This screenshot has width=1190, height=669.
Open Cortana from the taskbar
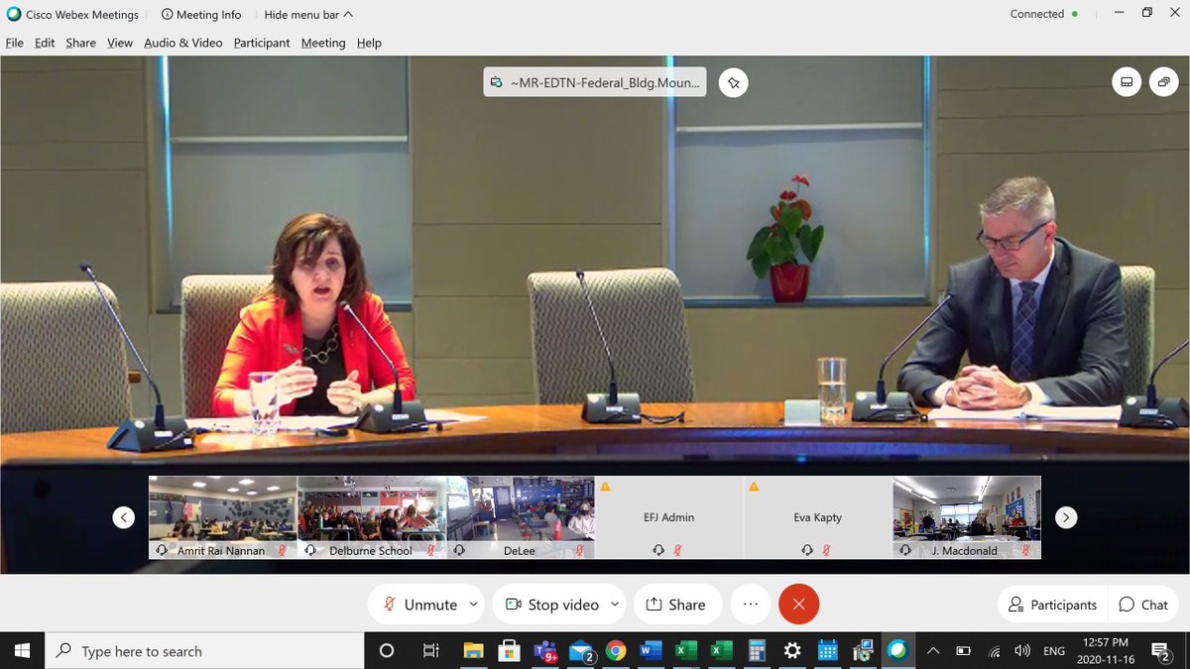point(387,651)
